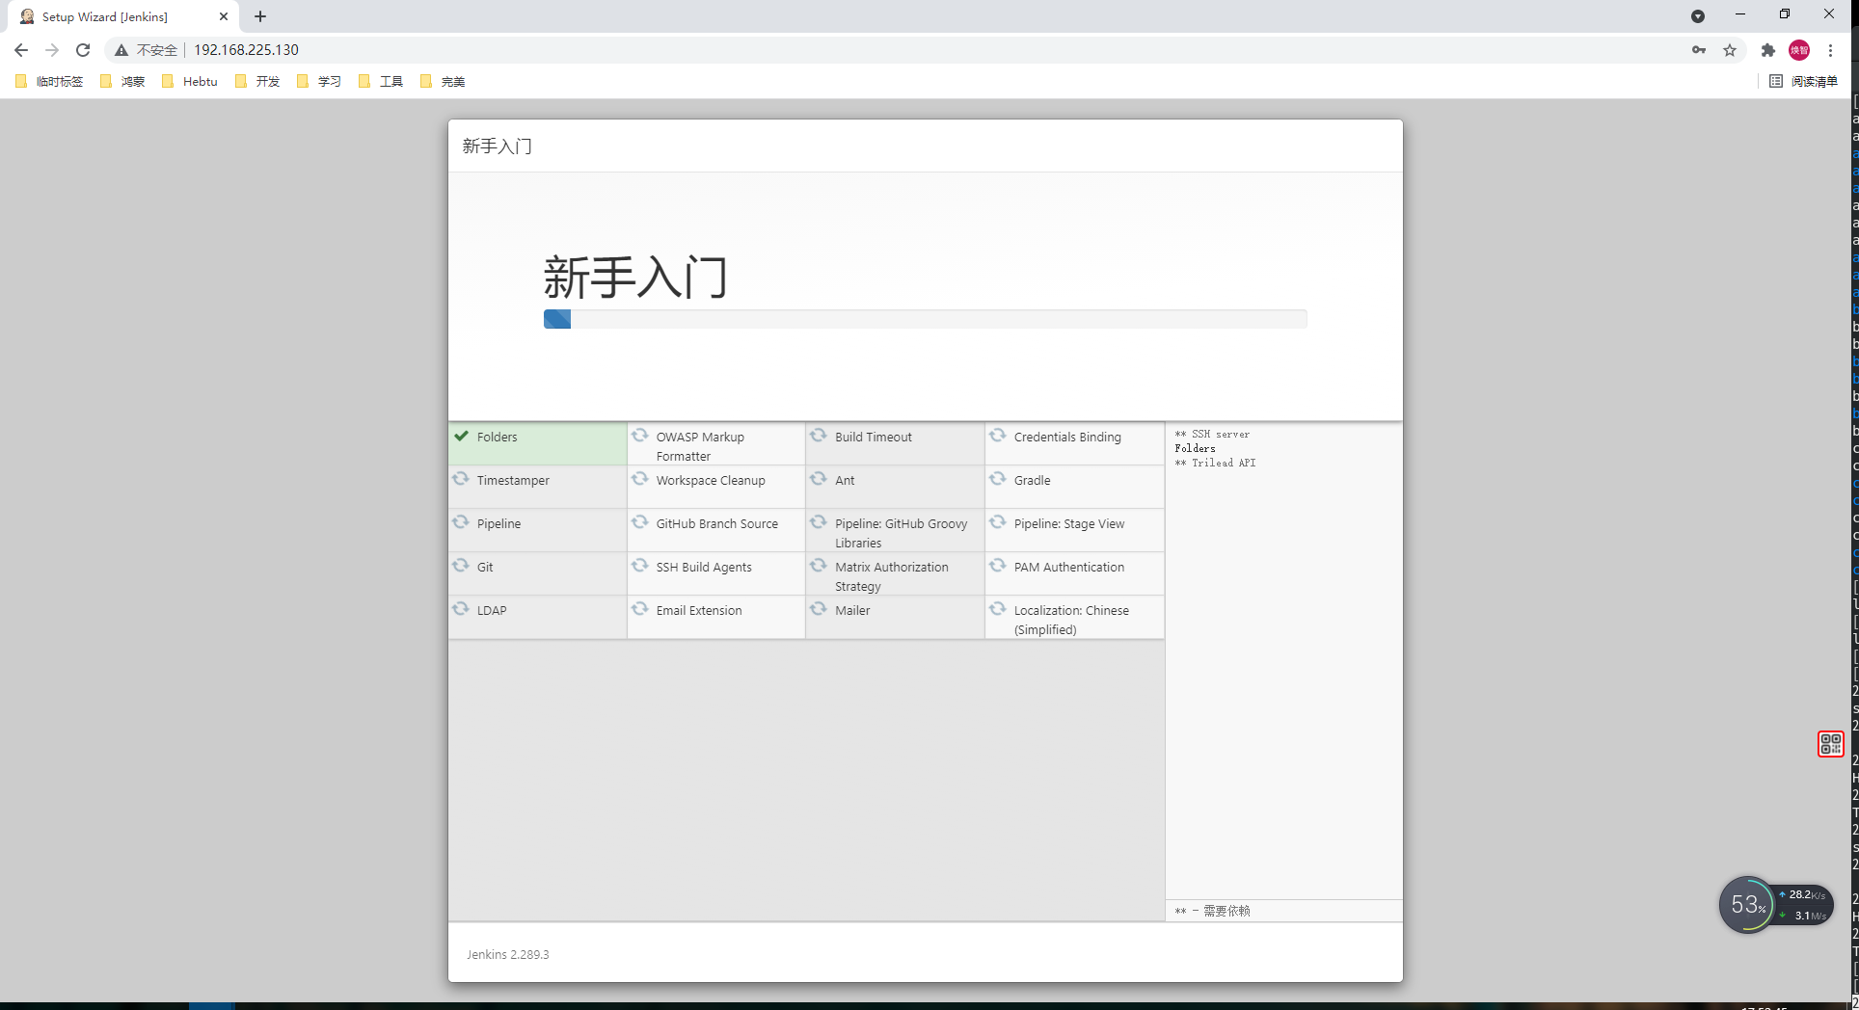Open the 鸿蒙 bookmark folder
The width and height of the screenshot is (1859, 1010).
click(x=122, y=82)
